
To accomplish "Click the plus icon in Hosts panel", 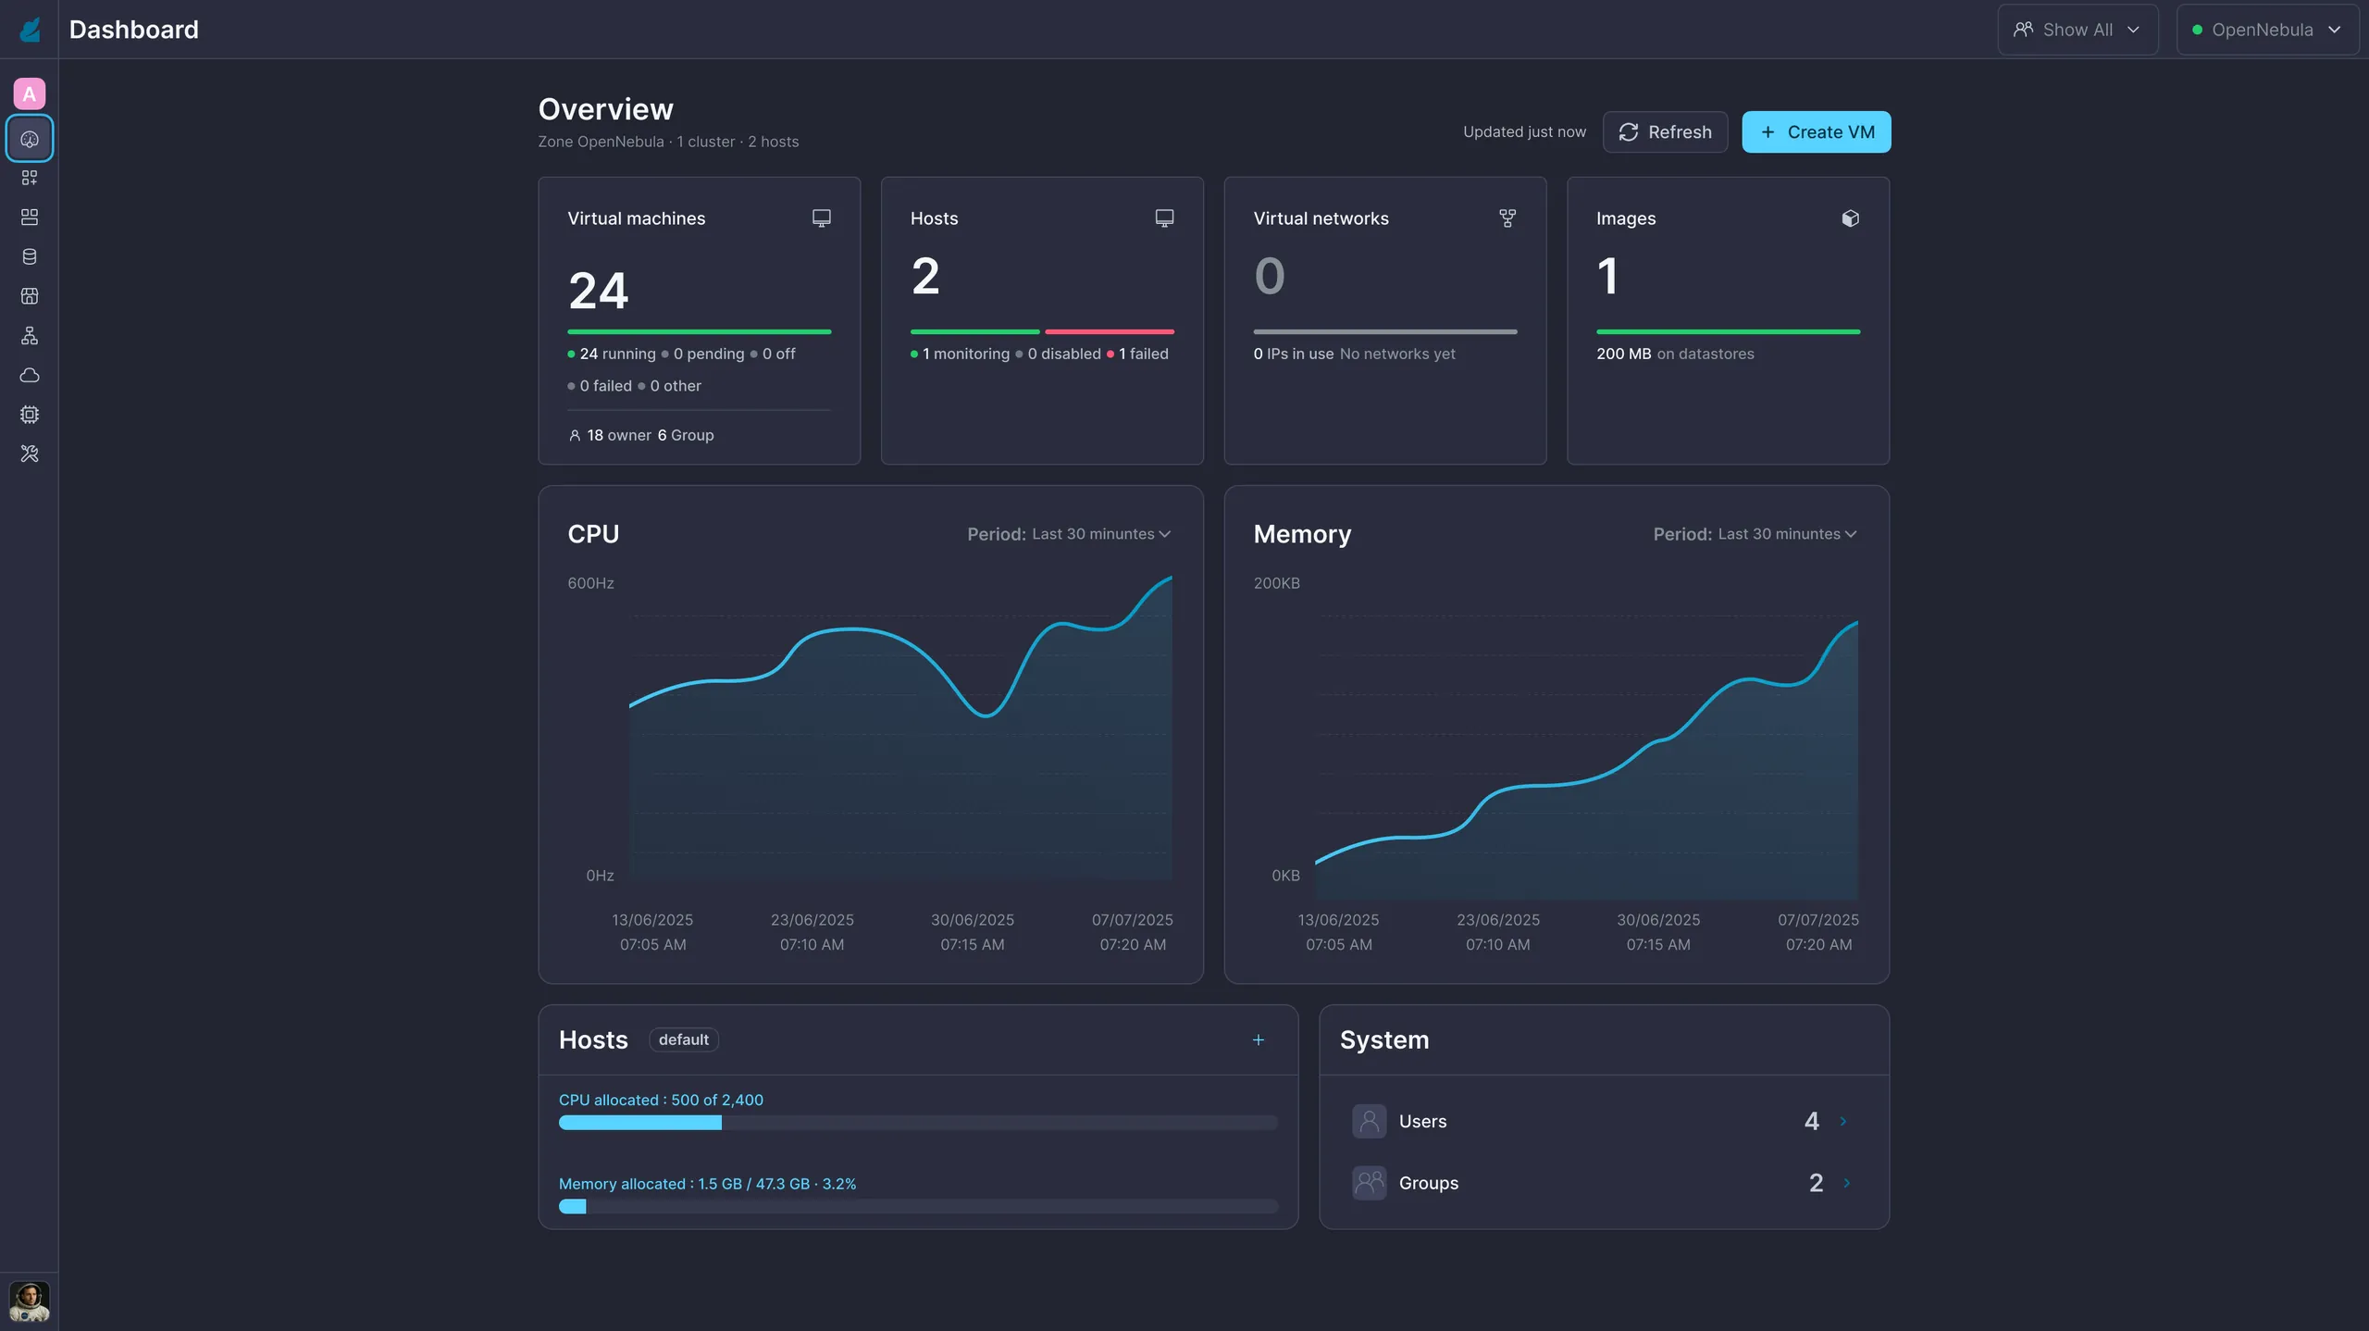I will pos(1259,1040).
